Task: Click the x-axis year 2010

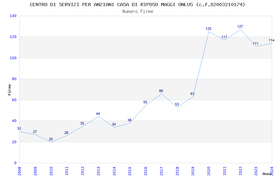Action: click(51, 171)
